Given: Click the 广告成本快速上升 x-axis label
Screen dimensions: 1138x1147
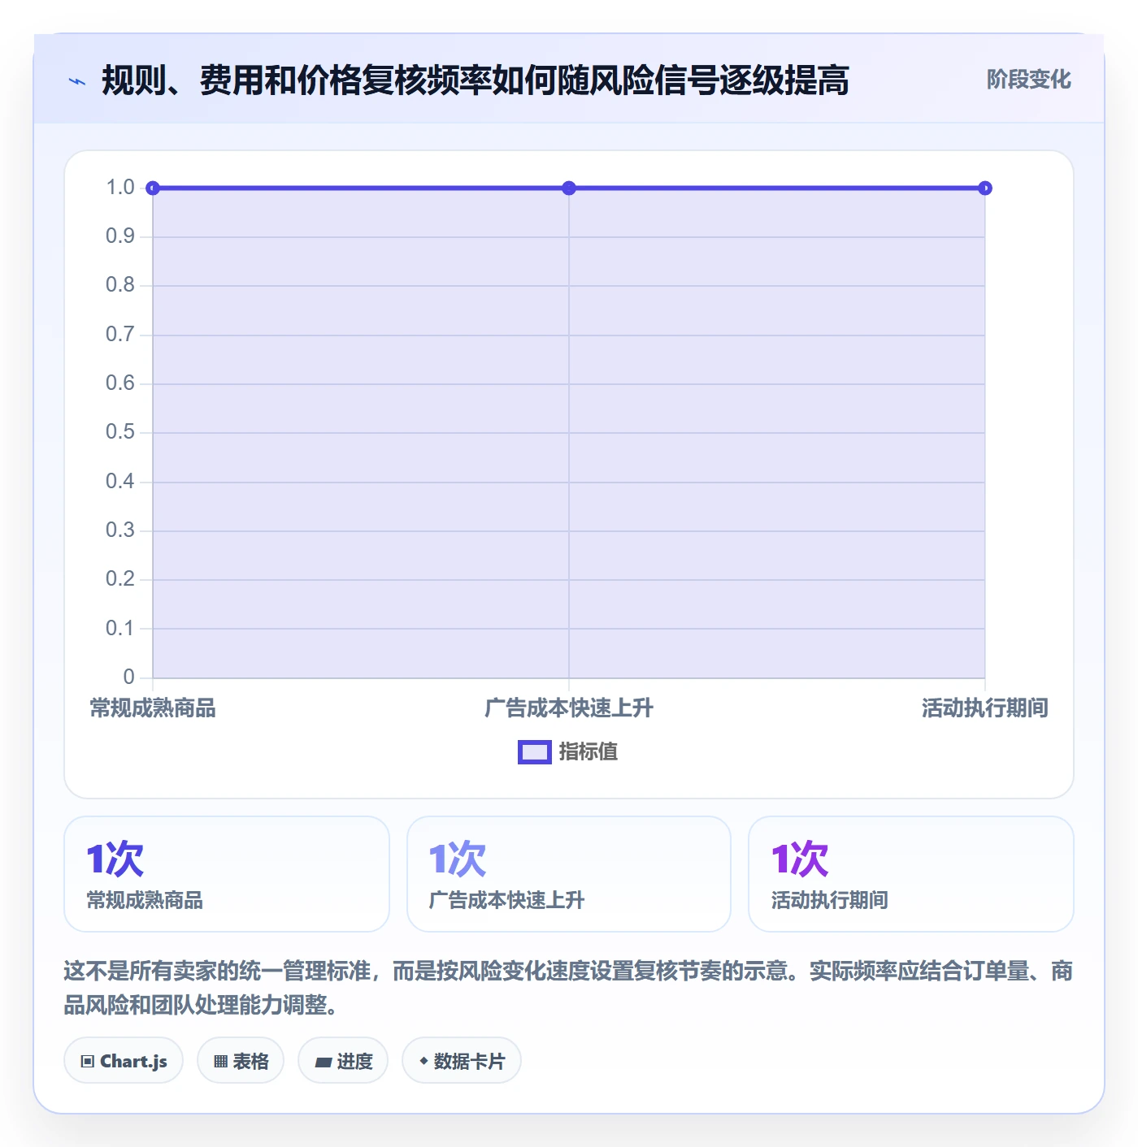Looking at the screenshot, I should pos(569,708).
